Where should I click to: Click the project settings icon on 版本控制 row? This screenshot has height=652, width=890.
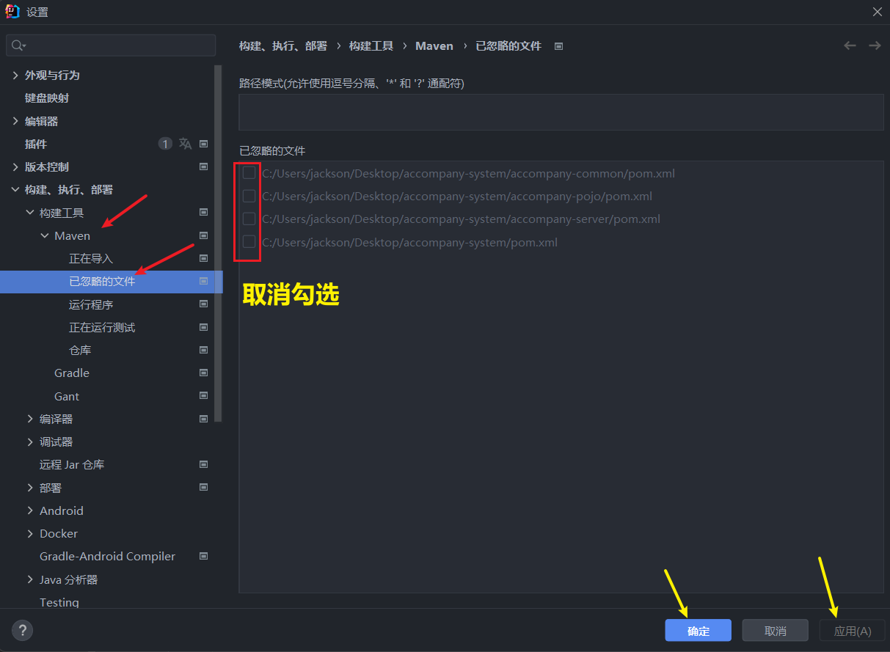click(204, 166)
